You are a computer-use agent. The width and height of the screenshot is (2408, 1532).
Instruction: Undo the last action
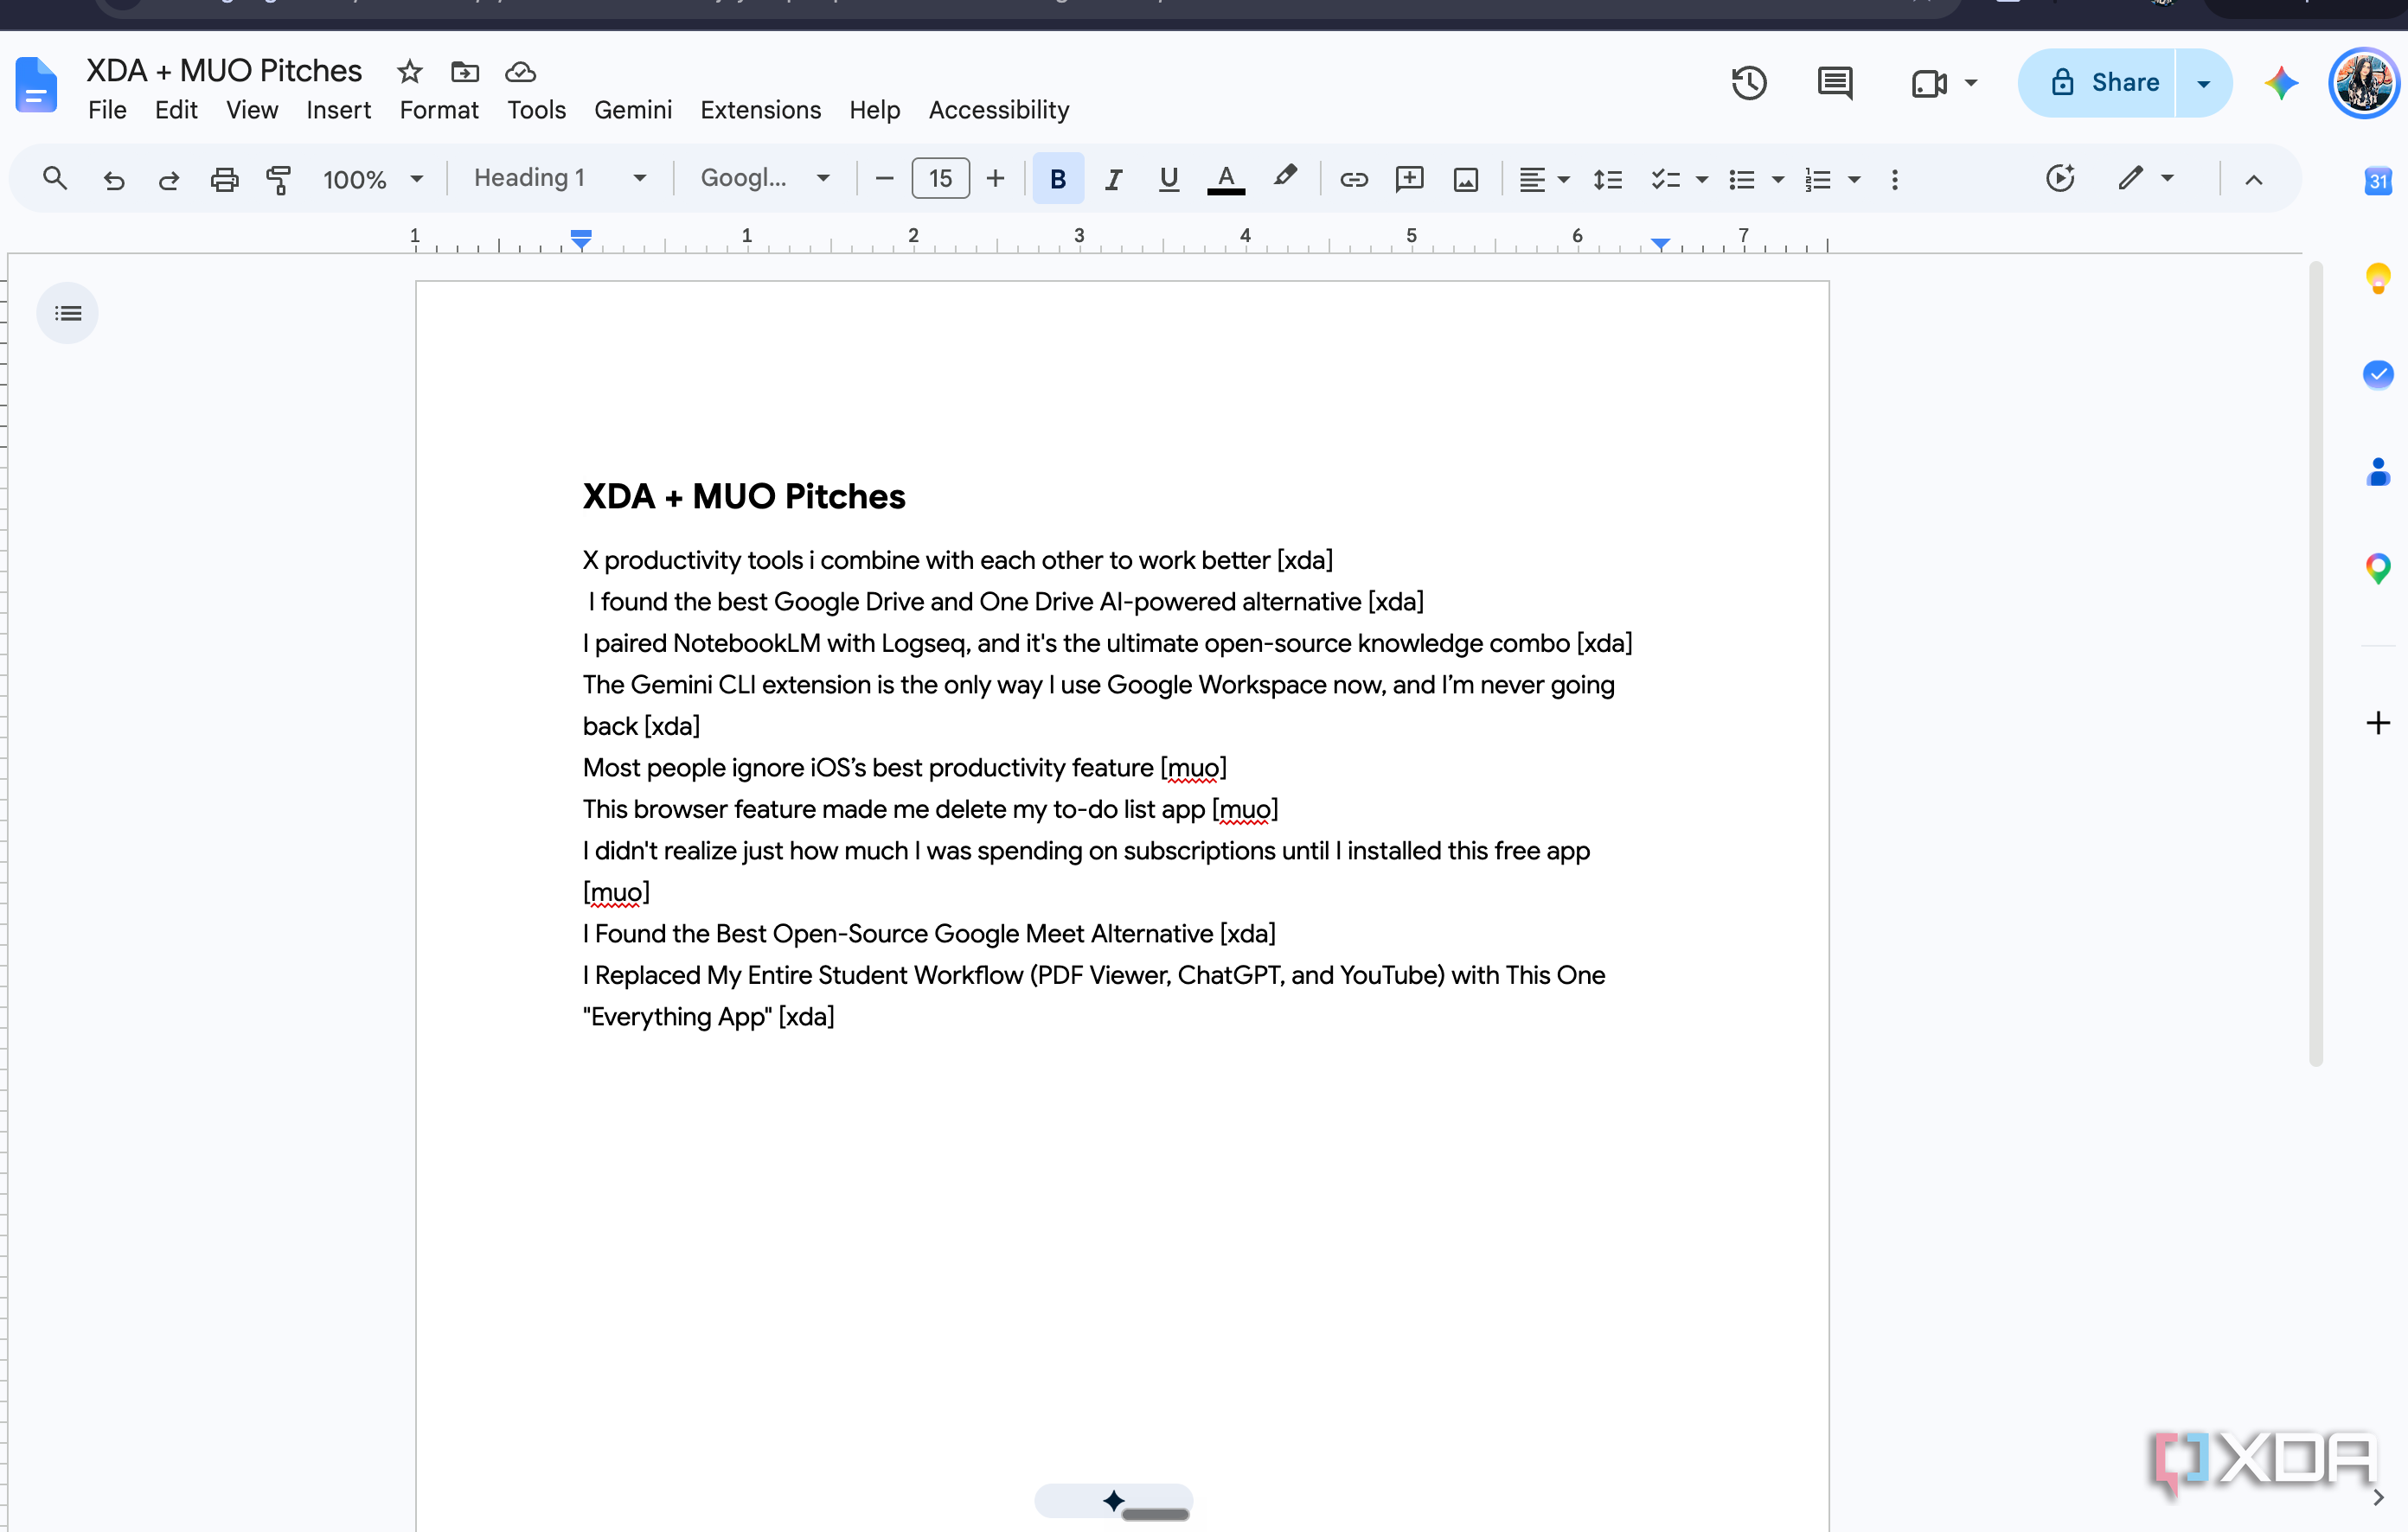pos(114,179)
